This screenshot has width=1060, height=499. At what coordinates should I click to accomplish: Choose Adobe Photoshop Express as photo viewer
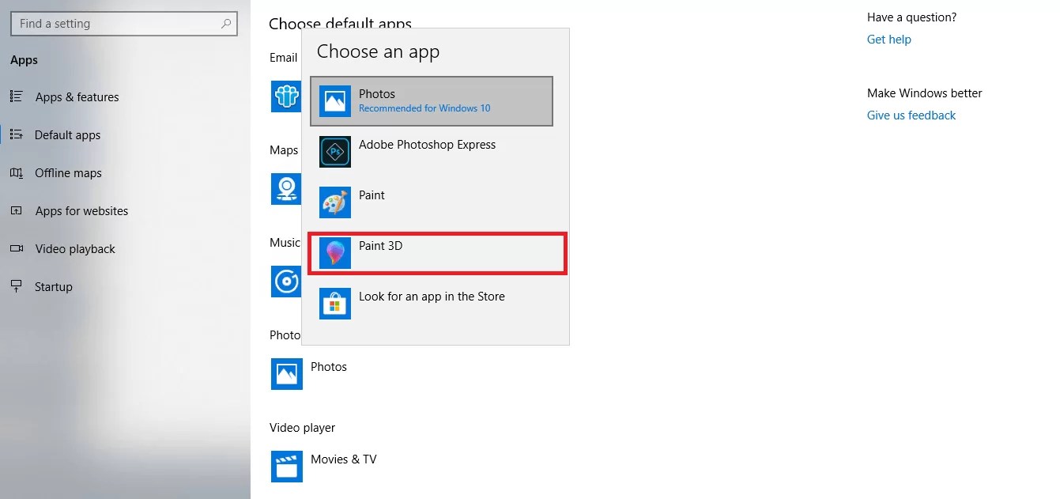click(x=427, y=151)
